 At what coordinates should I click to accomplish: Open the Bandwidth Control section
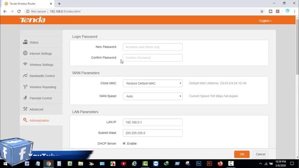[42, 76]
